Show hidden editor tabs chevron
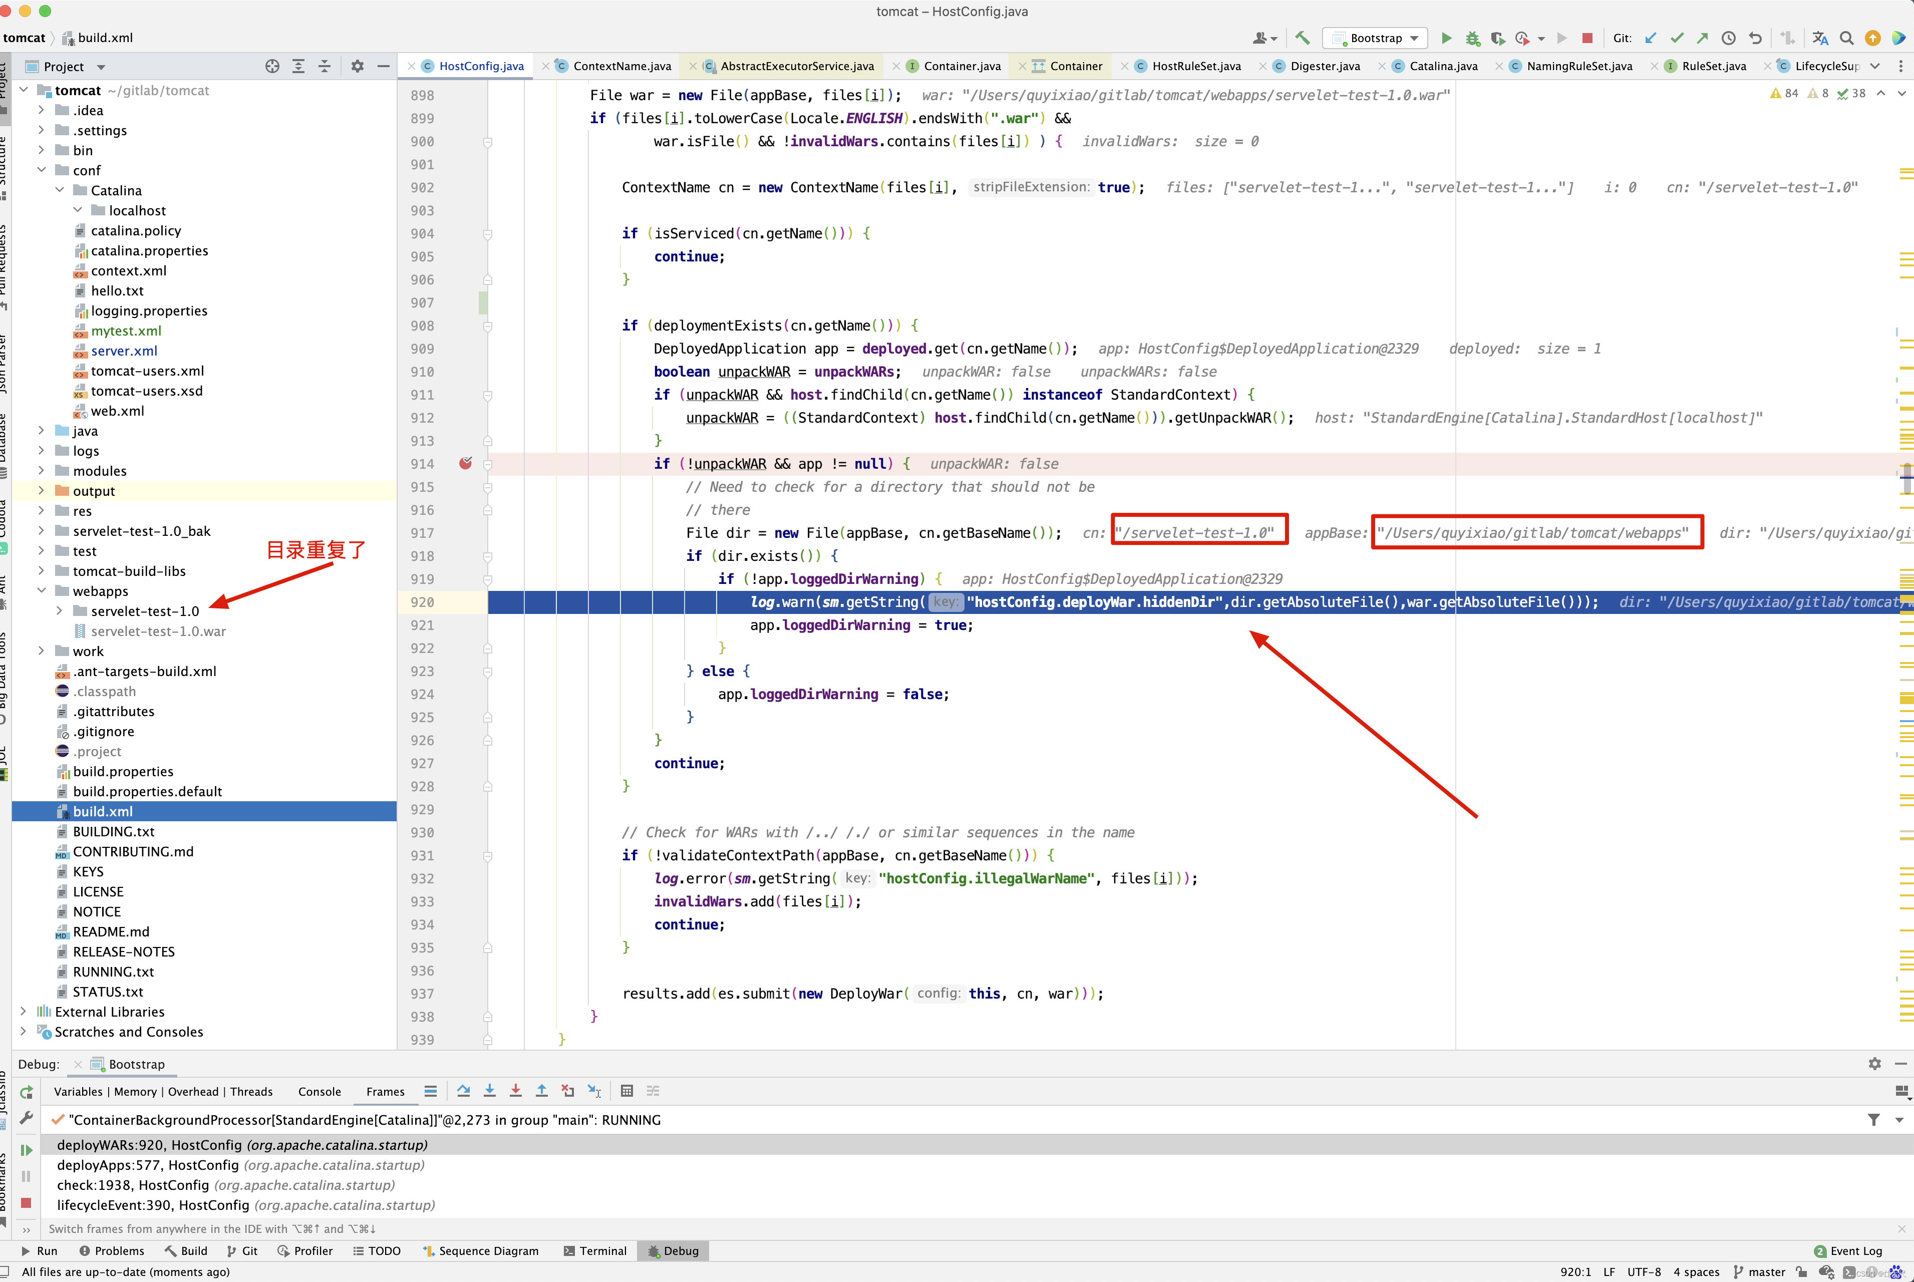Image resolution: width=1914 pixels, height=1282 pixels. click(1875, 66)
